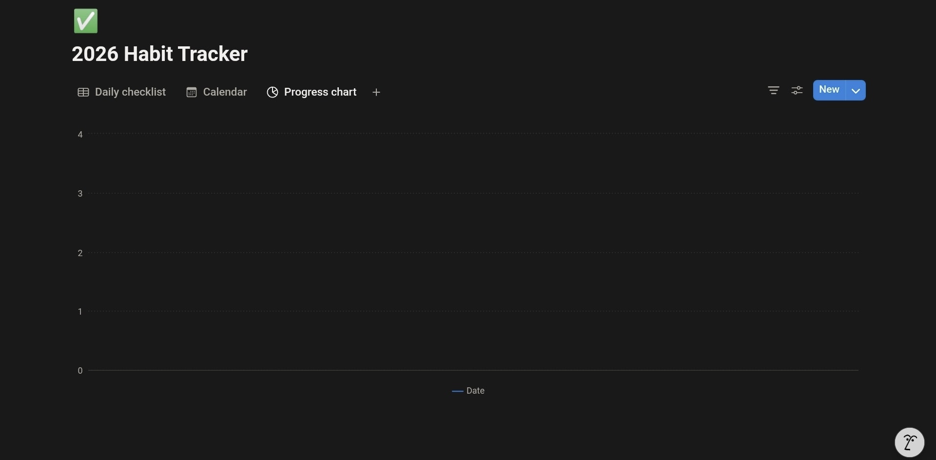This screenshot has height=460, width=936.
Task: Click the blue New button
Action: 829,90
